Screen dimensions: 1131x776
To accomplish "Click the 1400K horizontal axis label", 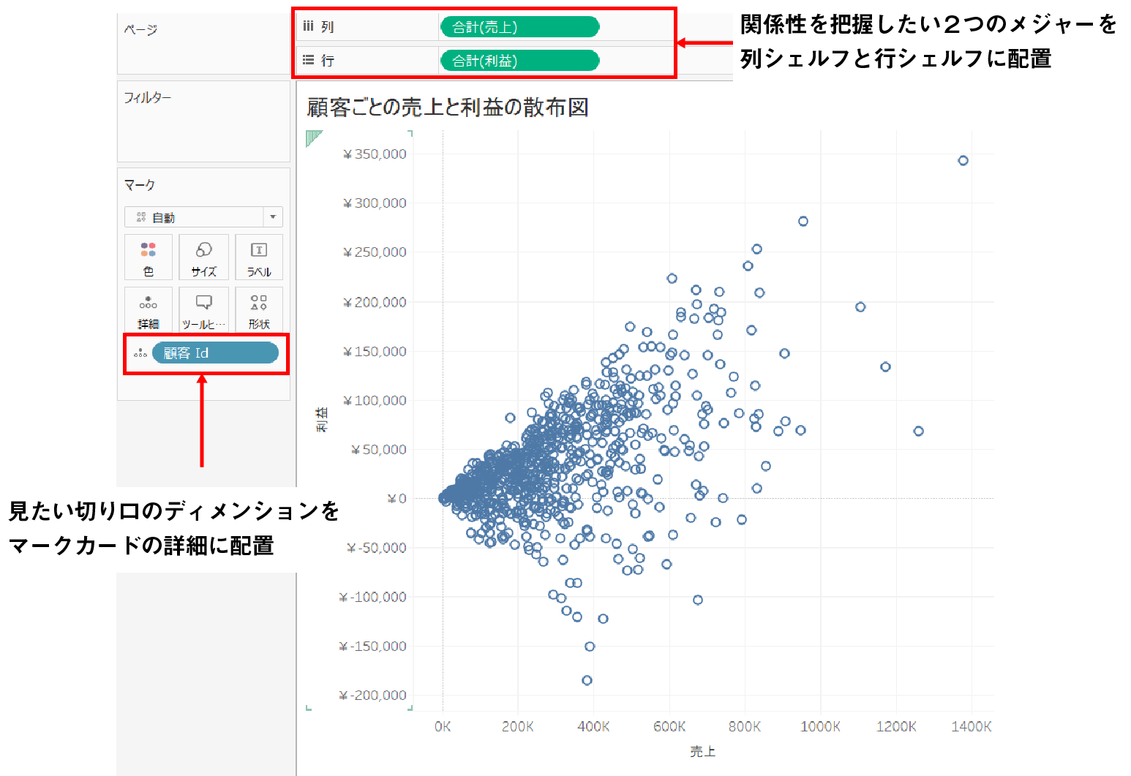I will [972, 727].
